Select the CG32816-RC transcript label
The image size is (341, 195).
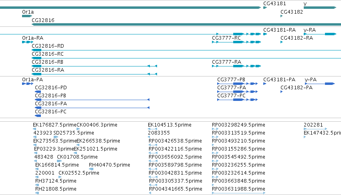(48, 54)
